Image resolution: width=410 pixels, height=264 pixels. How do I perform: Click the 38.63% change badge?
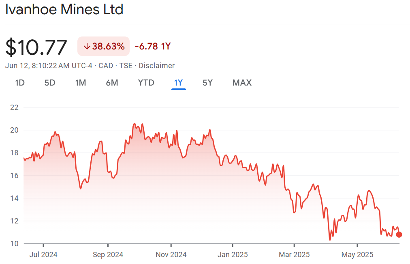point(104,46)
